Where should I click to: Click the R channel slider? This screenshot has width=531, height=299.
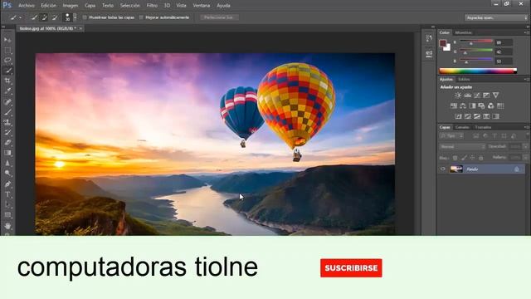coord(475,42)
